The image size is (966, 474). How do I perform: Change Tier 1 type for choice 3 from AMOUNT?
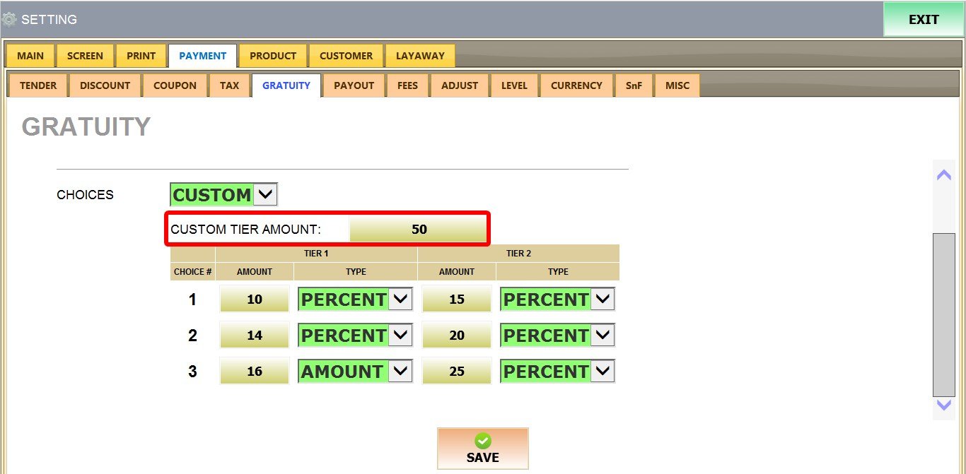coord(355,372)
